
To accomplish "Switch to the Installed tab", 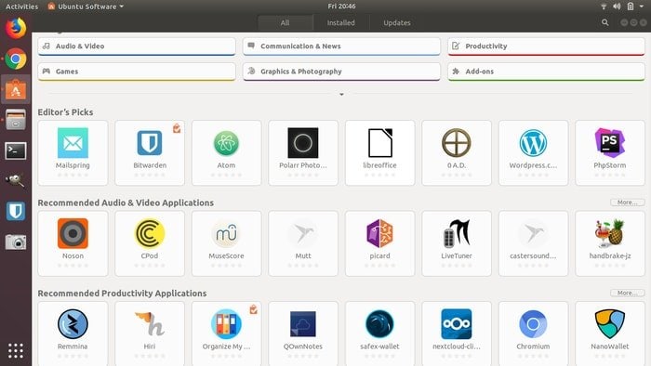I will [x=341, y=23].
